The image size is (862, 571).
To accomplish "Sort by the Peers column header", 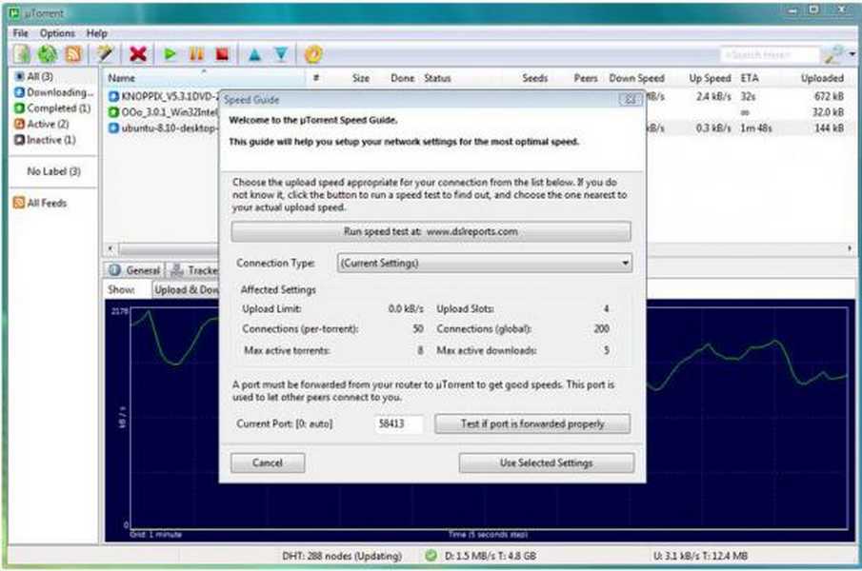I will 586,78.
